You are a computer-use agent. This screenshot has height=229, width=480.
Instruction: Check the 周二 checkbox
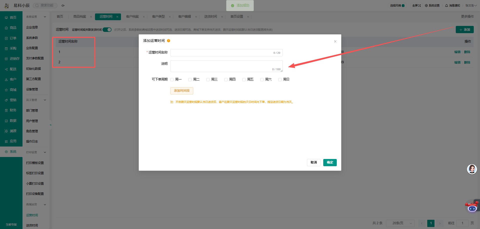click(x=190, y=79)
